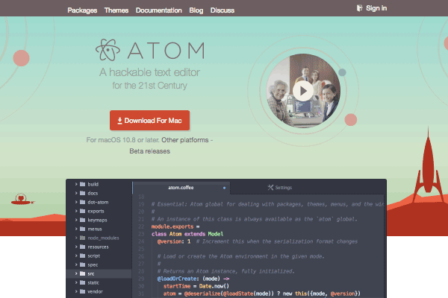Select the src tree row label
The image size is (448, 298).
(x=91, y=273)
